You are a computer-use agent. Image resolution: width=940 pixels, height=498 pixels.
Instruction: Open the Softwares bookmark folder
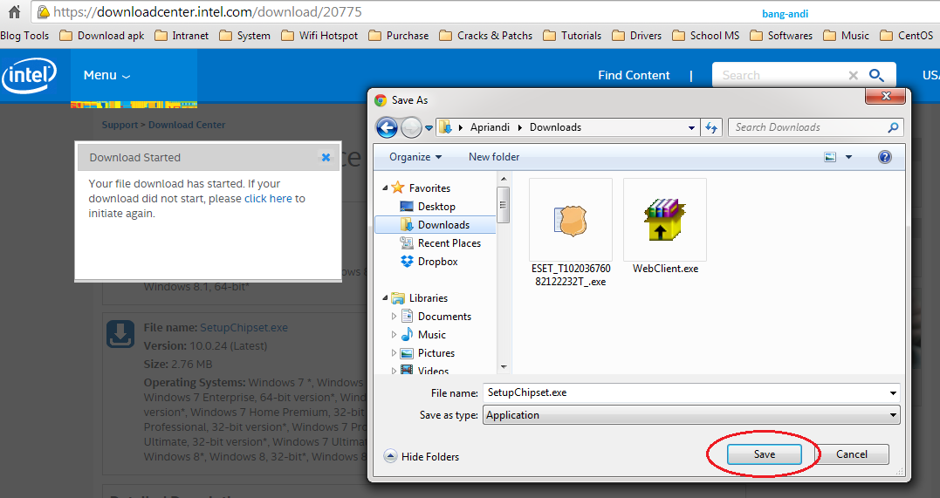[781, 36]
